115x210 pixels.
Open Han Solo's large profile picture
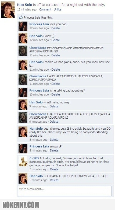8,10
